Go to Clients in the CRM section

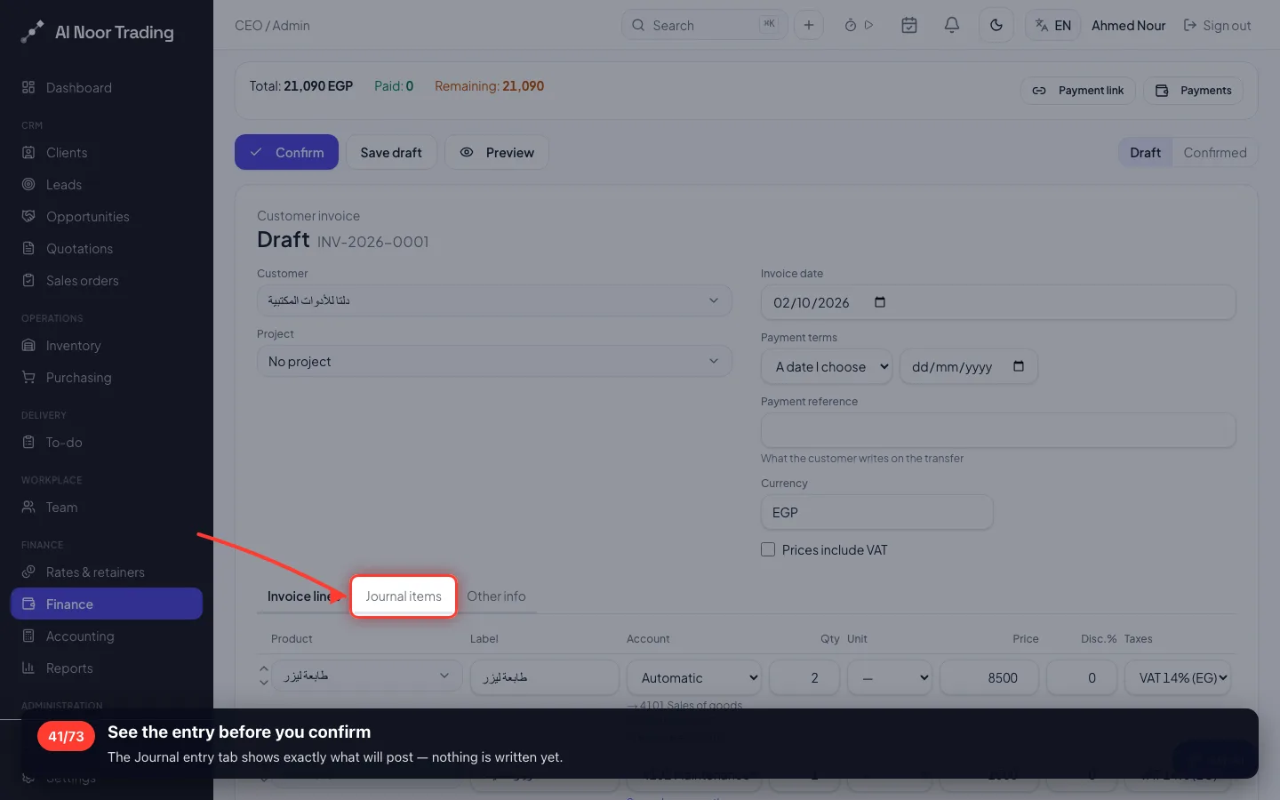tap(107, 152)
